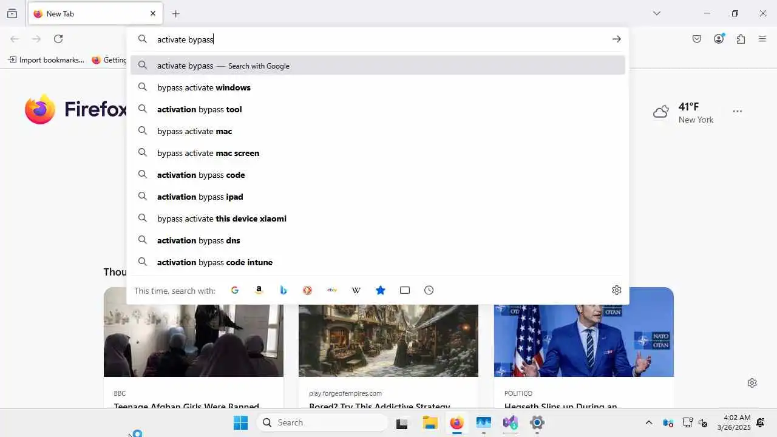Click the taskbar Search box

click(x=322, y=422)
